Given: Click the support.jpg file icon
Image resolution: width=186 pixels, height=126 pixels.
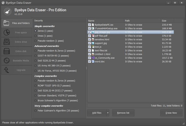Looking at the screenshot, I should pos(93,43).
